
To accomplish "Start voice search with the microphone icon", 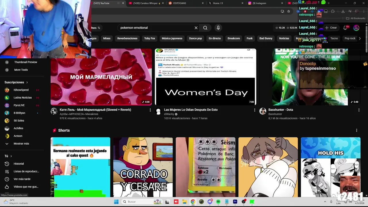I will 218,28.
